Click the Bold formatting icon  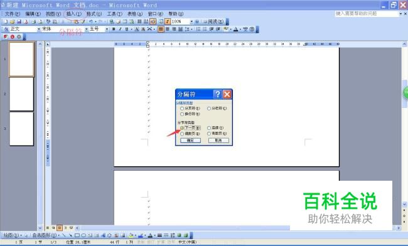[114, 29]
